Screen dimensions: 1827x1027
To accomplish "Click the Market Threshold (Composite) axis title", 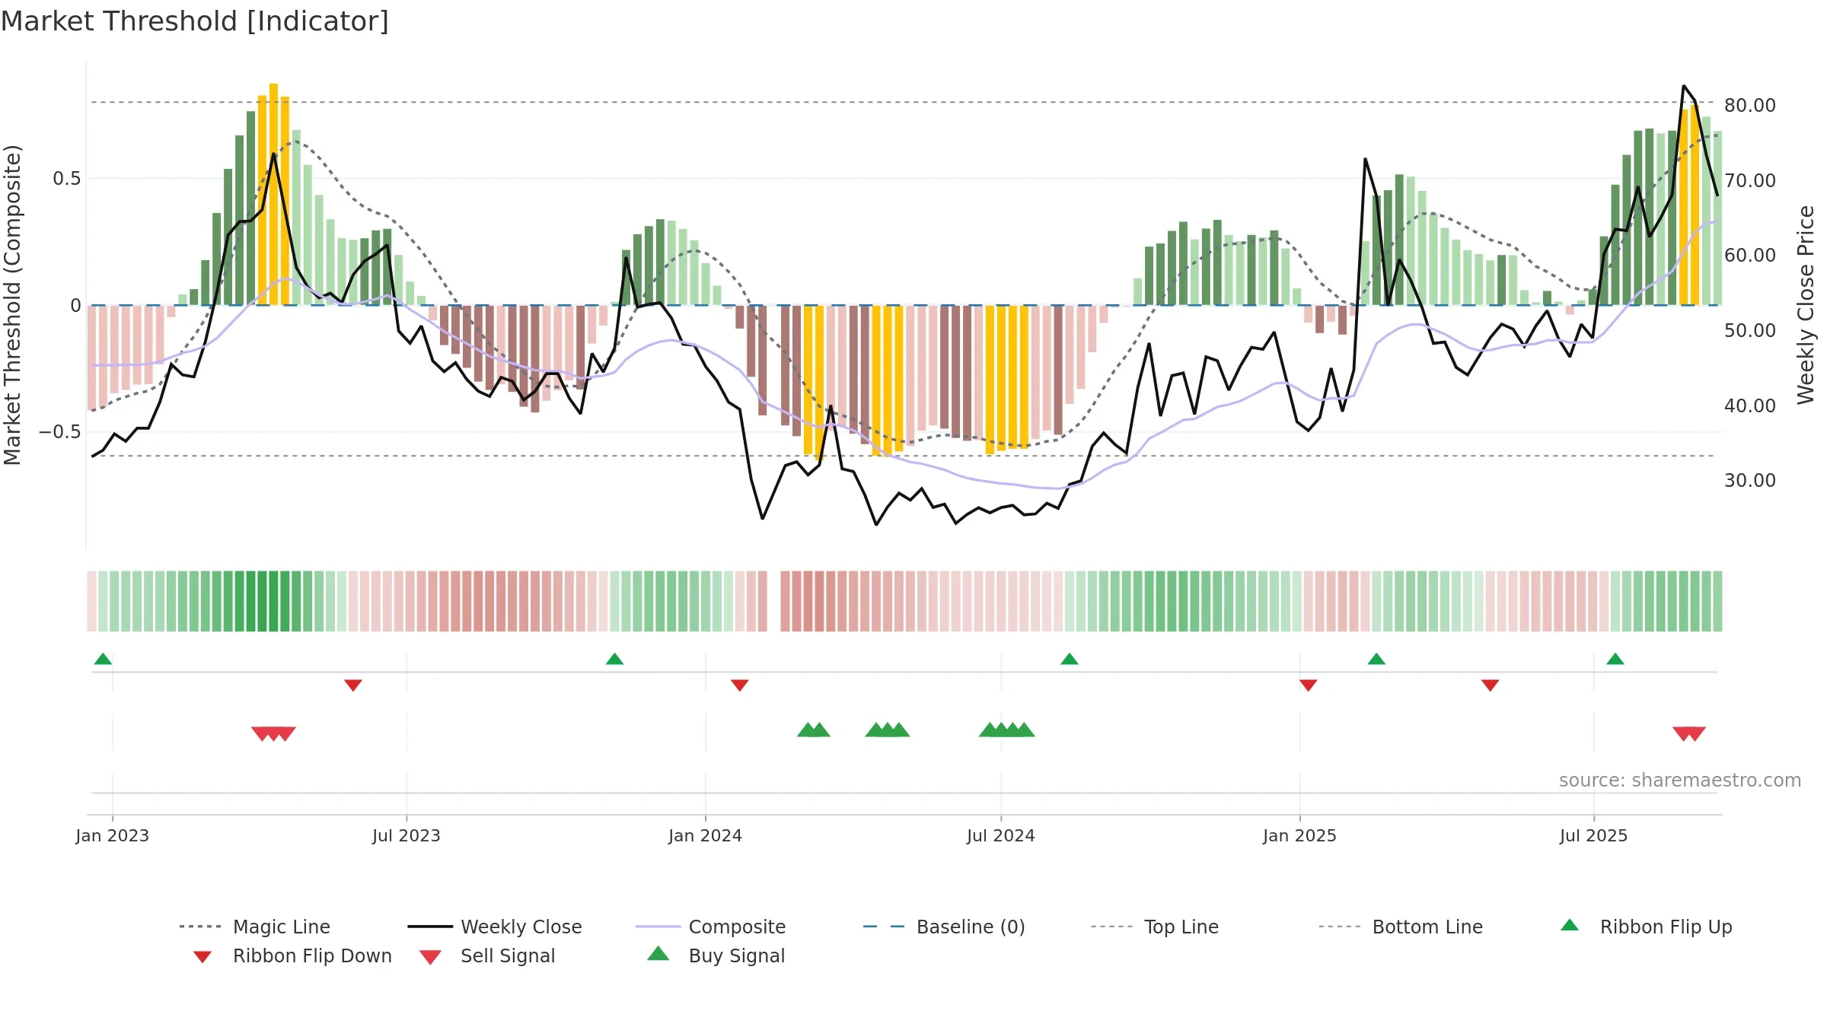I will coord(12,304).
